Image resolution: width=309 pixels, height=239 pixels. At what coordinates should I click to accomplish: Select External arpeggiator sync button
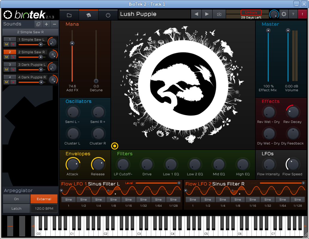tap(44, 199)
